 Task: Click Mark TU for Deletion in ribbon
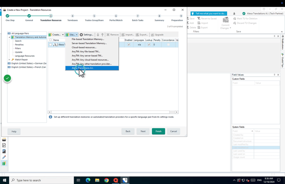coord(245,19)
